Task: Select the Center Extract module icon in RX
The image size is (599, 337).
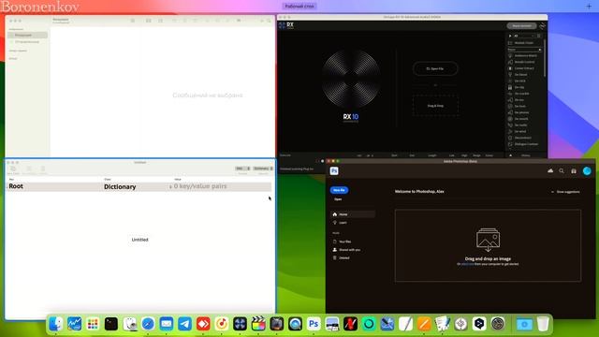Action: [x=510, y=68]
